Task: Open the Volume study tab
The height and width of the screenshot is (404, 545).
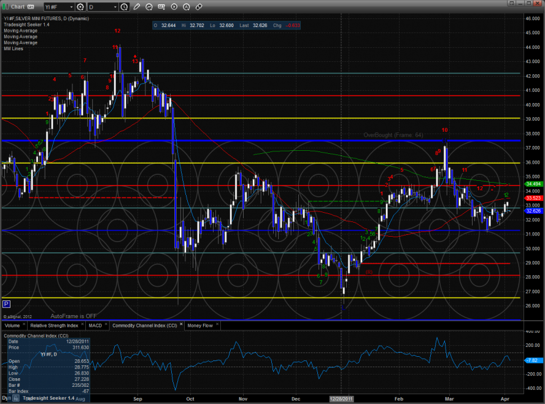Action: click(x=14, y=326)
